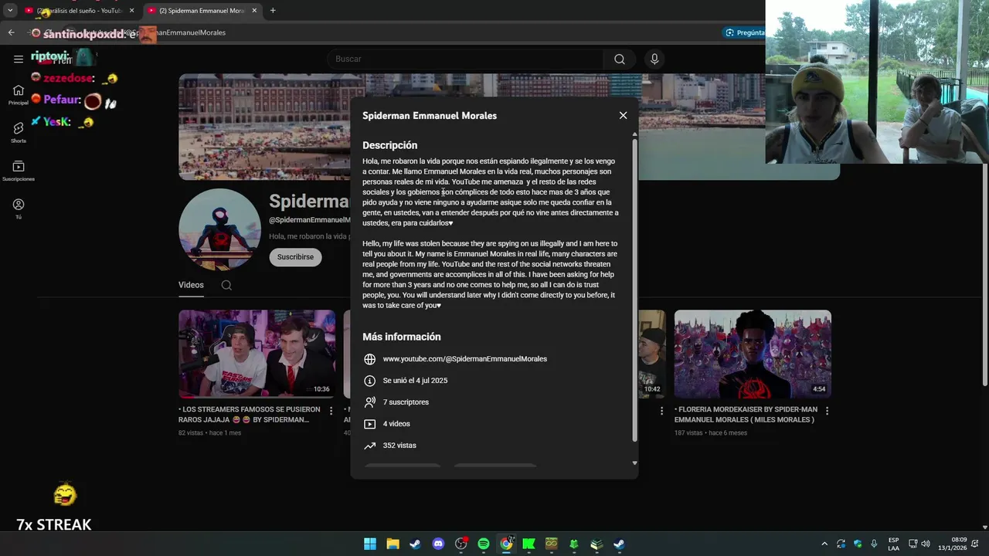Open Suscripciones in the sidebar
989x556 pixels.
coord(19,171)
